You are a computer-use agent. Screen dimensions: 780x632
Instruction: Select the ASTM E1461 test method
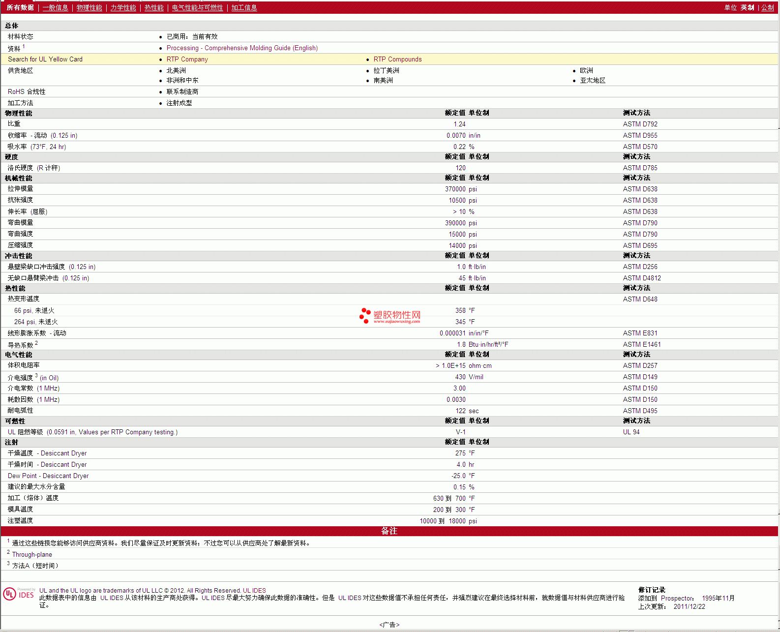pos(642,345)
